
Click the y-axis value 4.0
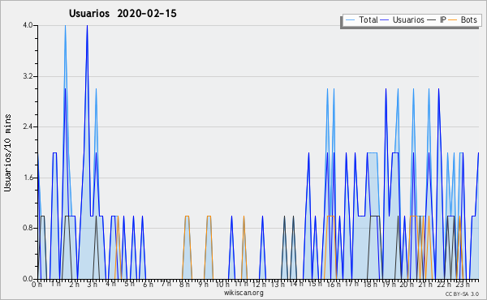tap(28, 25)
